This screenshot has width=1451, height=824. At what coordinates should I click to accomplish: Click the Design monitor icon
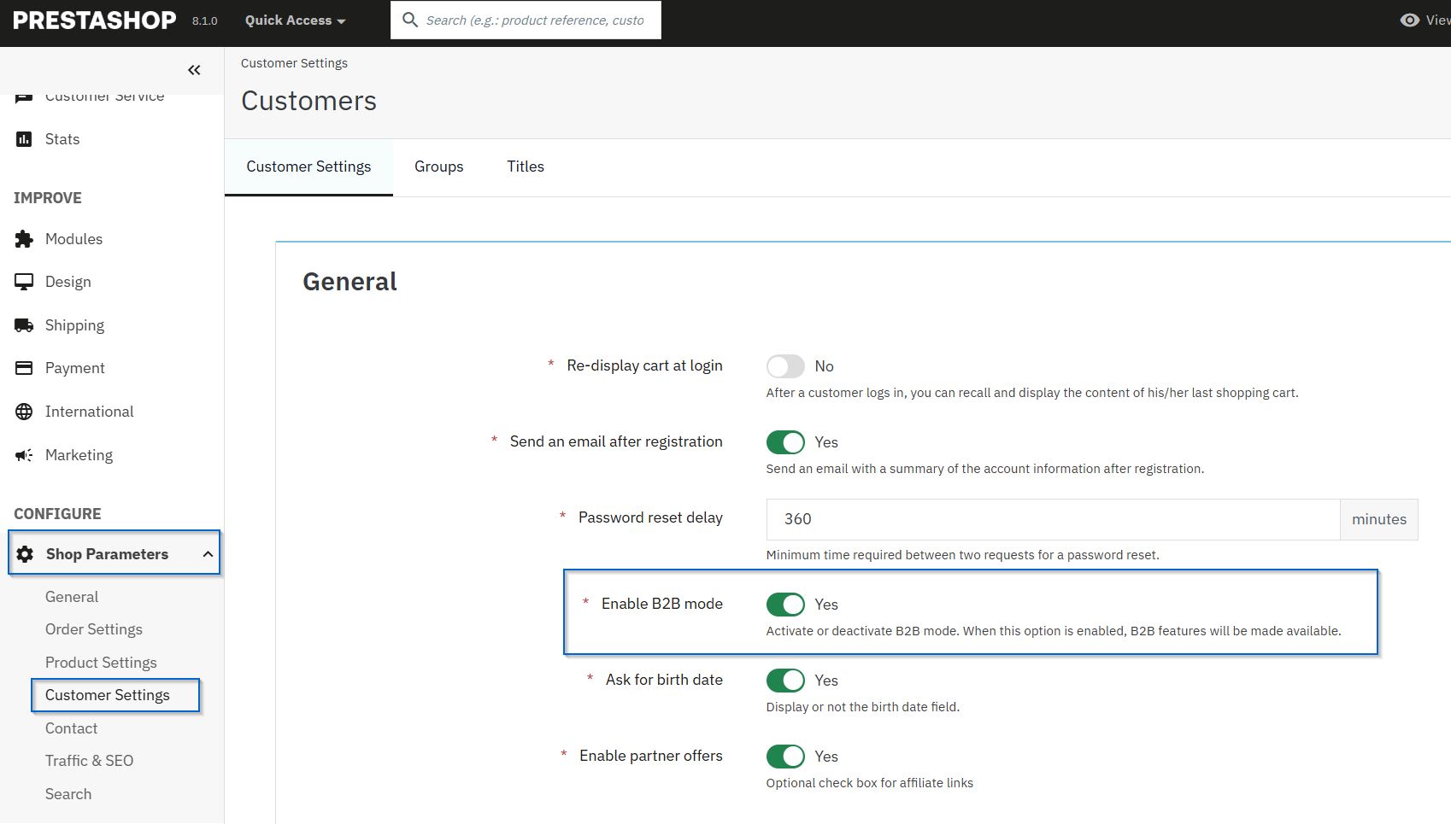24,282
